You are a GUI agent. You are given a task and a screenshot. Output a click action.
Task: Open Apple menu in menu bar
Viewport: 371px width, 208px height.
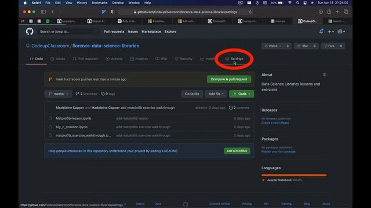click(25, 3)
